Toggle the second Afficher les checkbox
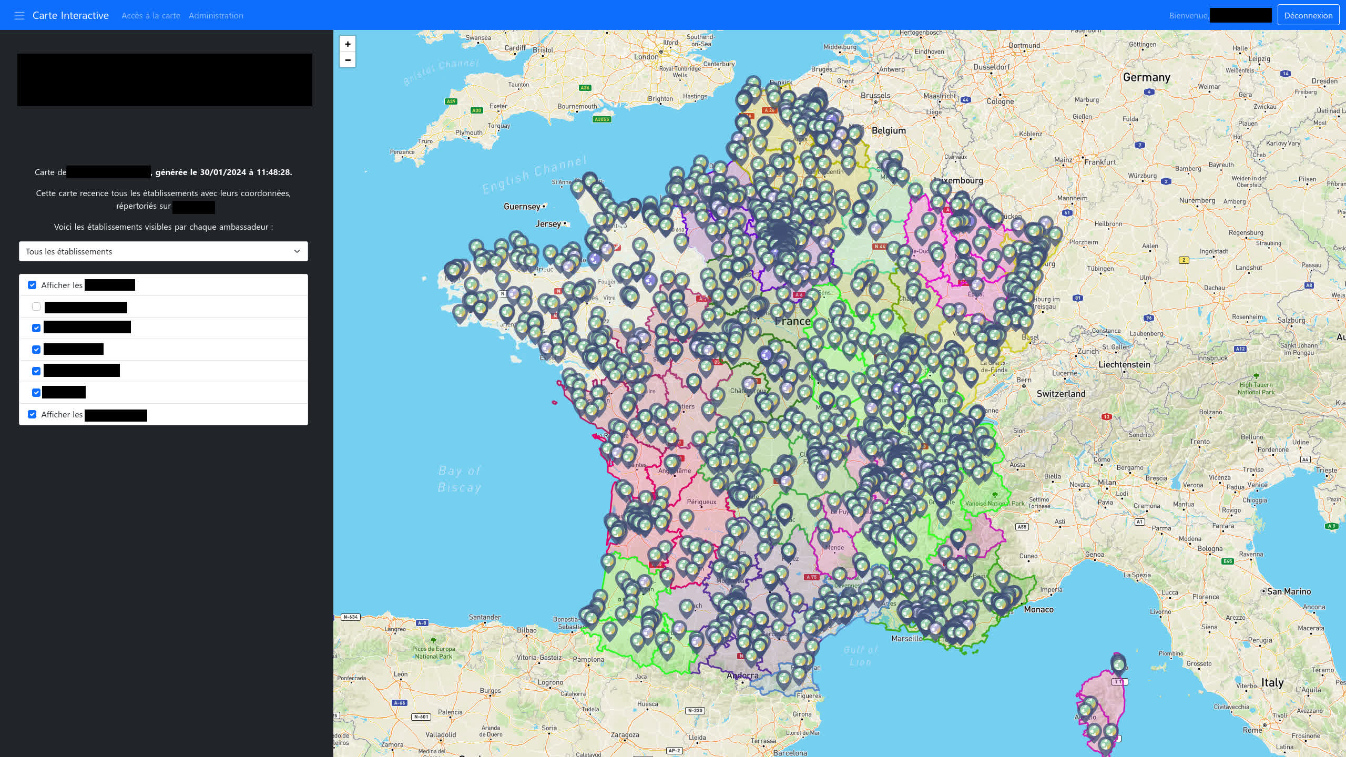Viewport: 1346px width, 757px height. tap(32, 414)
